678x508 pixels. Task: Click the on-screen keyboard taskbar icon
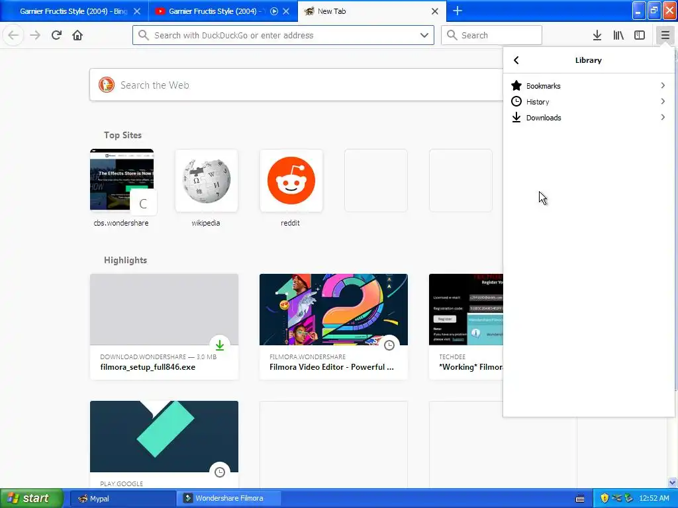(x=580, y=499)
